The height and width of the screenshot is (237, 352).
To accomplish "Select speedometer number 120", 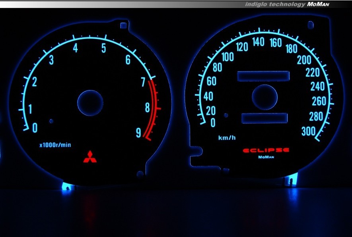I will 242,47.
